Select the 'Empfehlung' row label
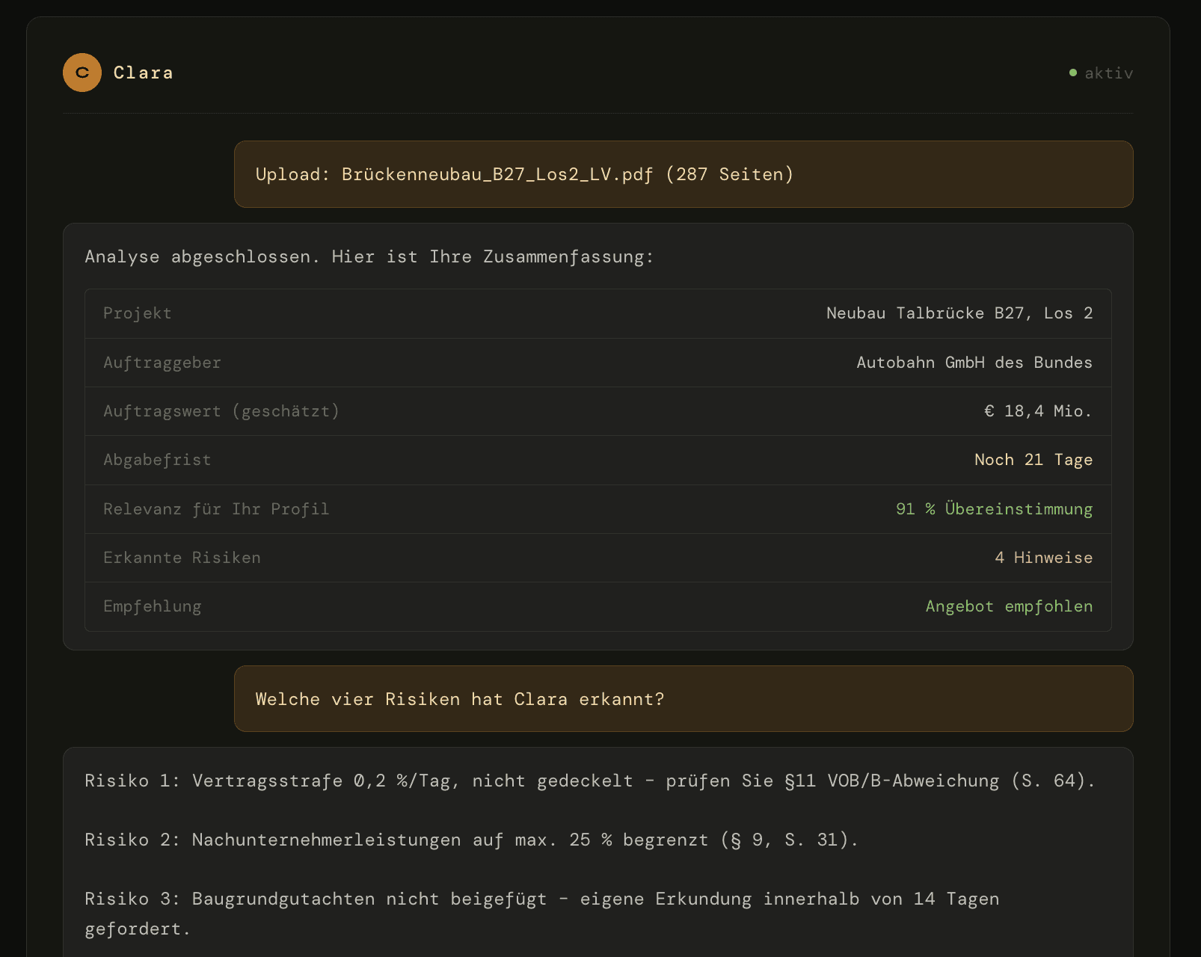The image size is (1201, 957). 153,606
